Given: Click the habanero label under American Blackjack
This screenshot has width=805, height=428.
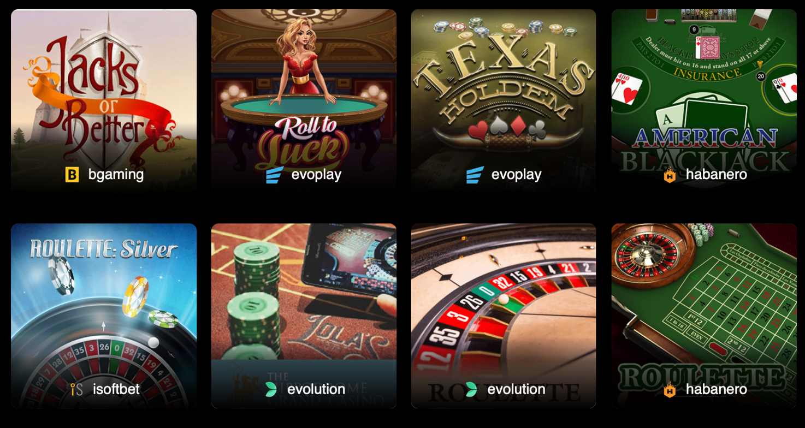Looking at the screenshot, I should click(716, 175).
